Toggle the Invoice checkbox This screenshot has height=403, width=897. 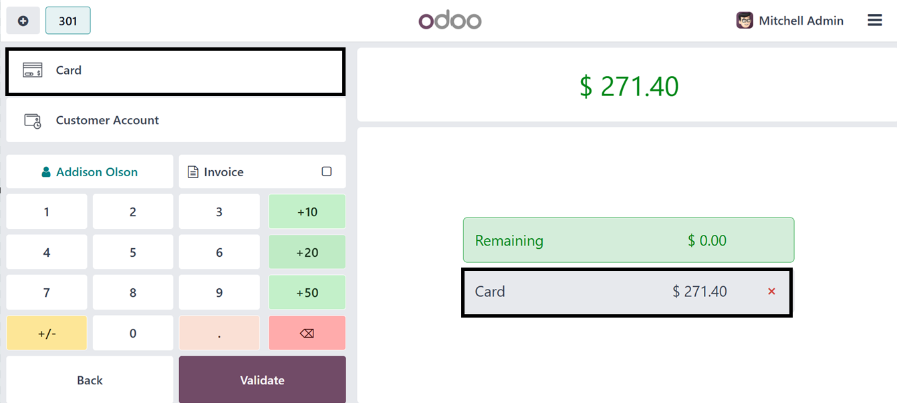coord(326,171)
